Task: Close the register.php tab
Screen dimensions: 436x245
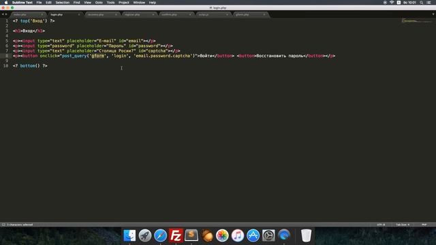Action: [x=153, y=14]
